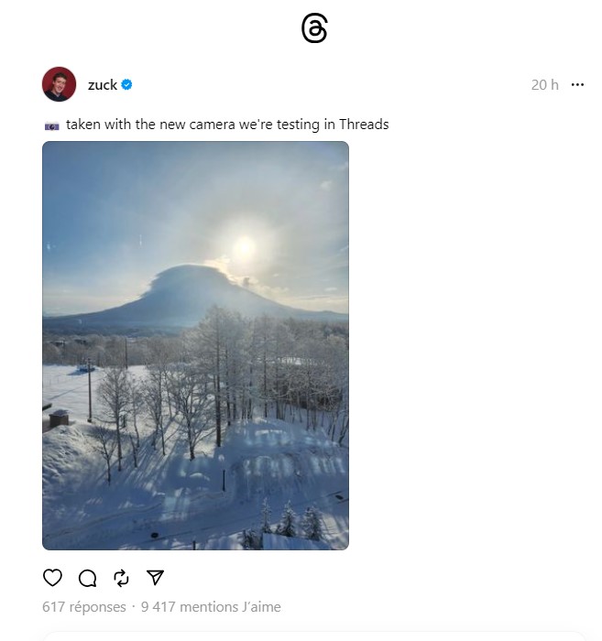Click the camera emoji in caption

(x=52, y=126)
